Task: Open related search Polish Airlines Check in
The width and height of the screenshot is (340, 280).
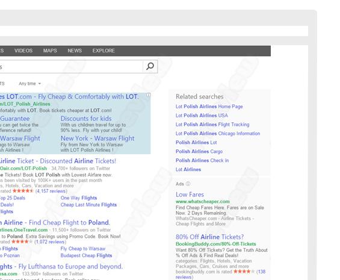Action: 202,160
